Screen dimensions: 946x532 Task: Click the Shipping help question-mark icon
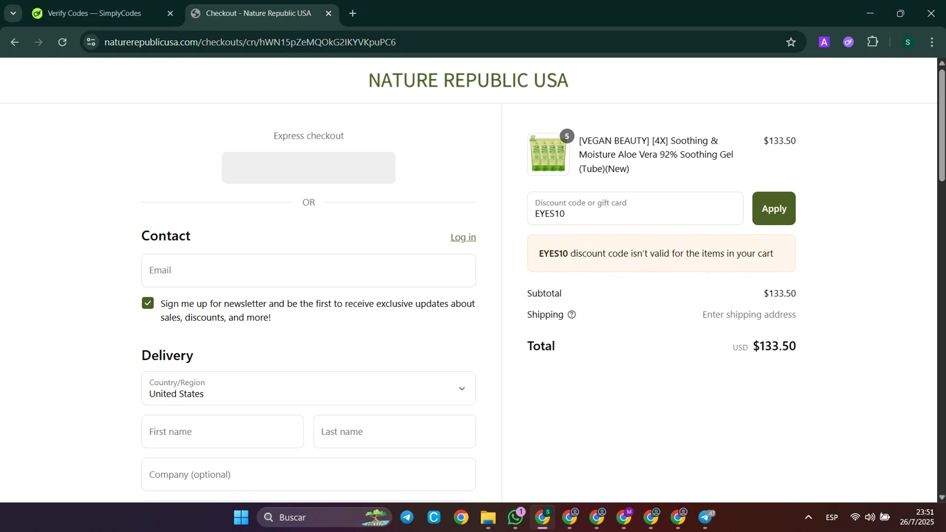(x=571, y=315)
